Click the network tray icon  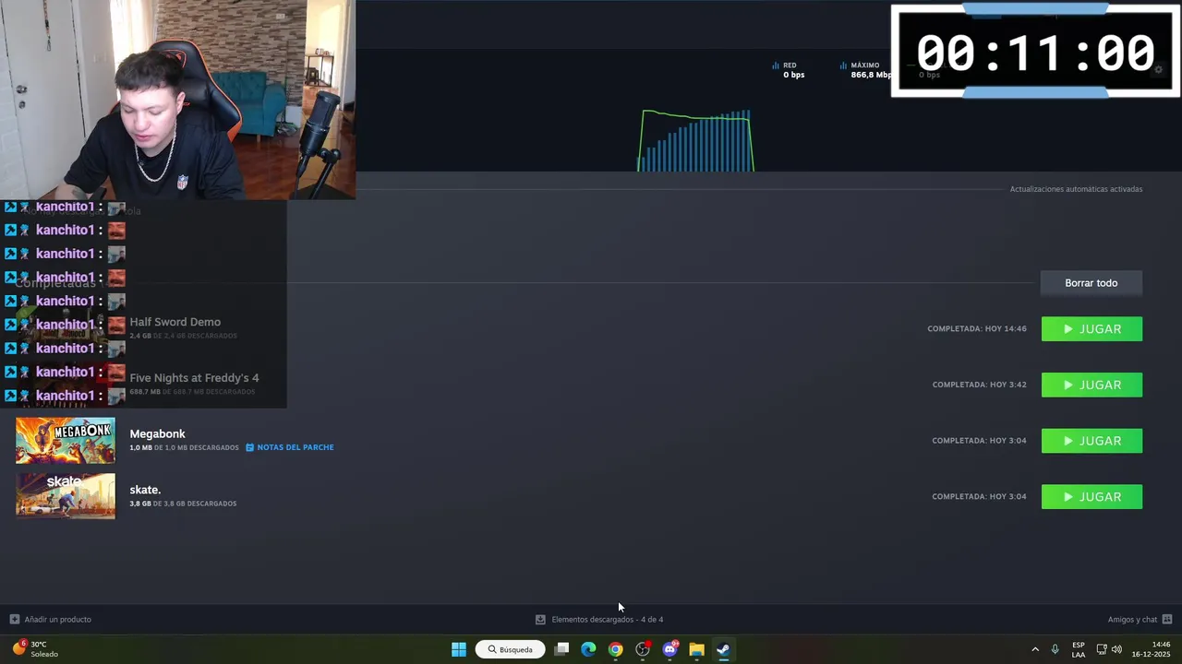coord(1102,649)
